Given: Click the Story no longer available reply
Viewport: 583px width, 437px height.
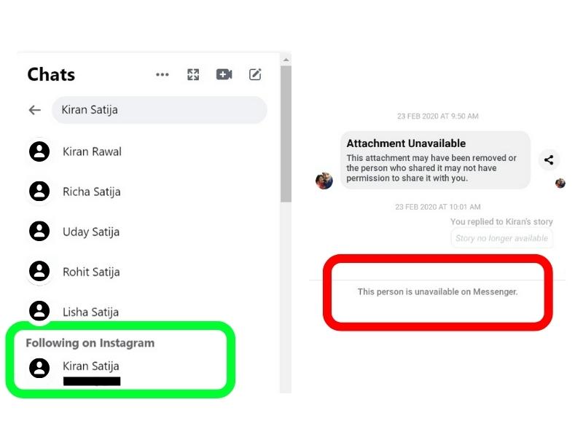Looking at the screenshot, I should point(501,238).
